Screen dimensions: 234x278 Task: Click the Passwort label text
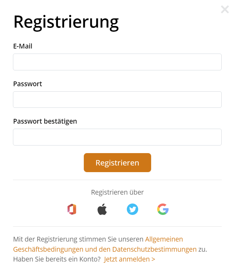point(28,84)
